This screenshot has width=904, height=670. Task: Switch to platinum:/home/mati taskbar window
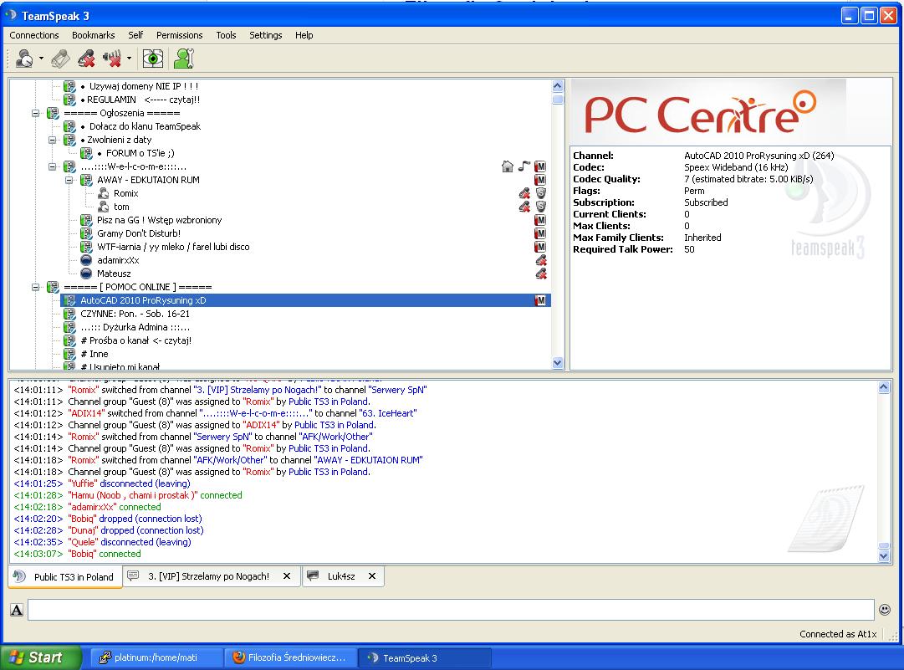tap(156, 658)
